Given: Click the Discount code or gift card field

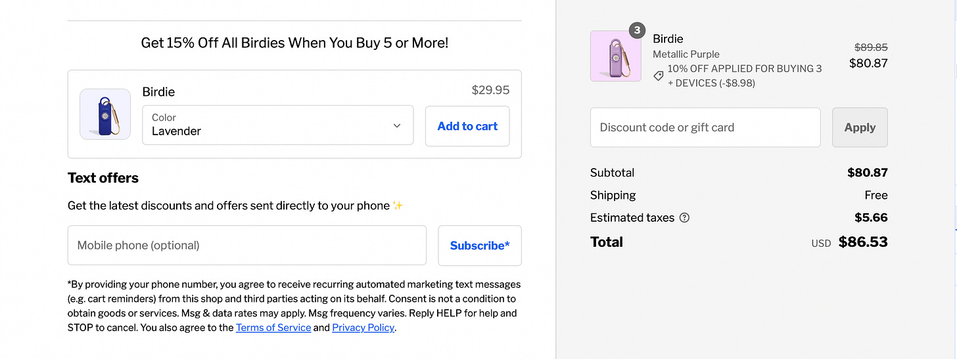Looking at the screenshot, I should (x=705, y=127).
